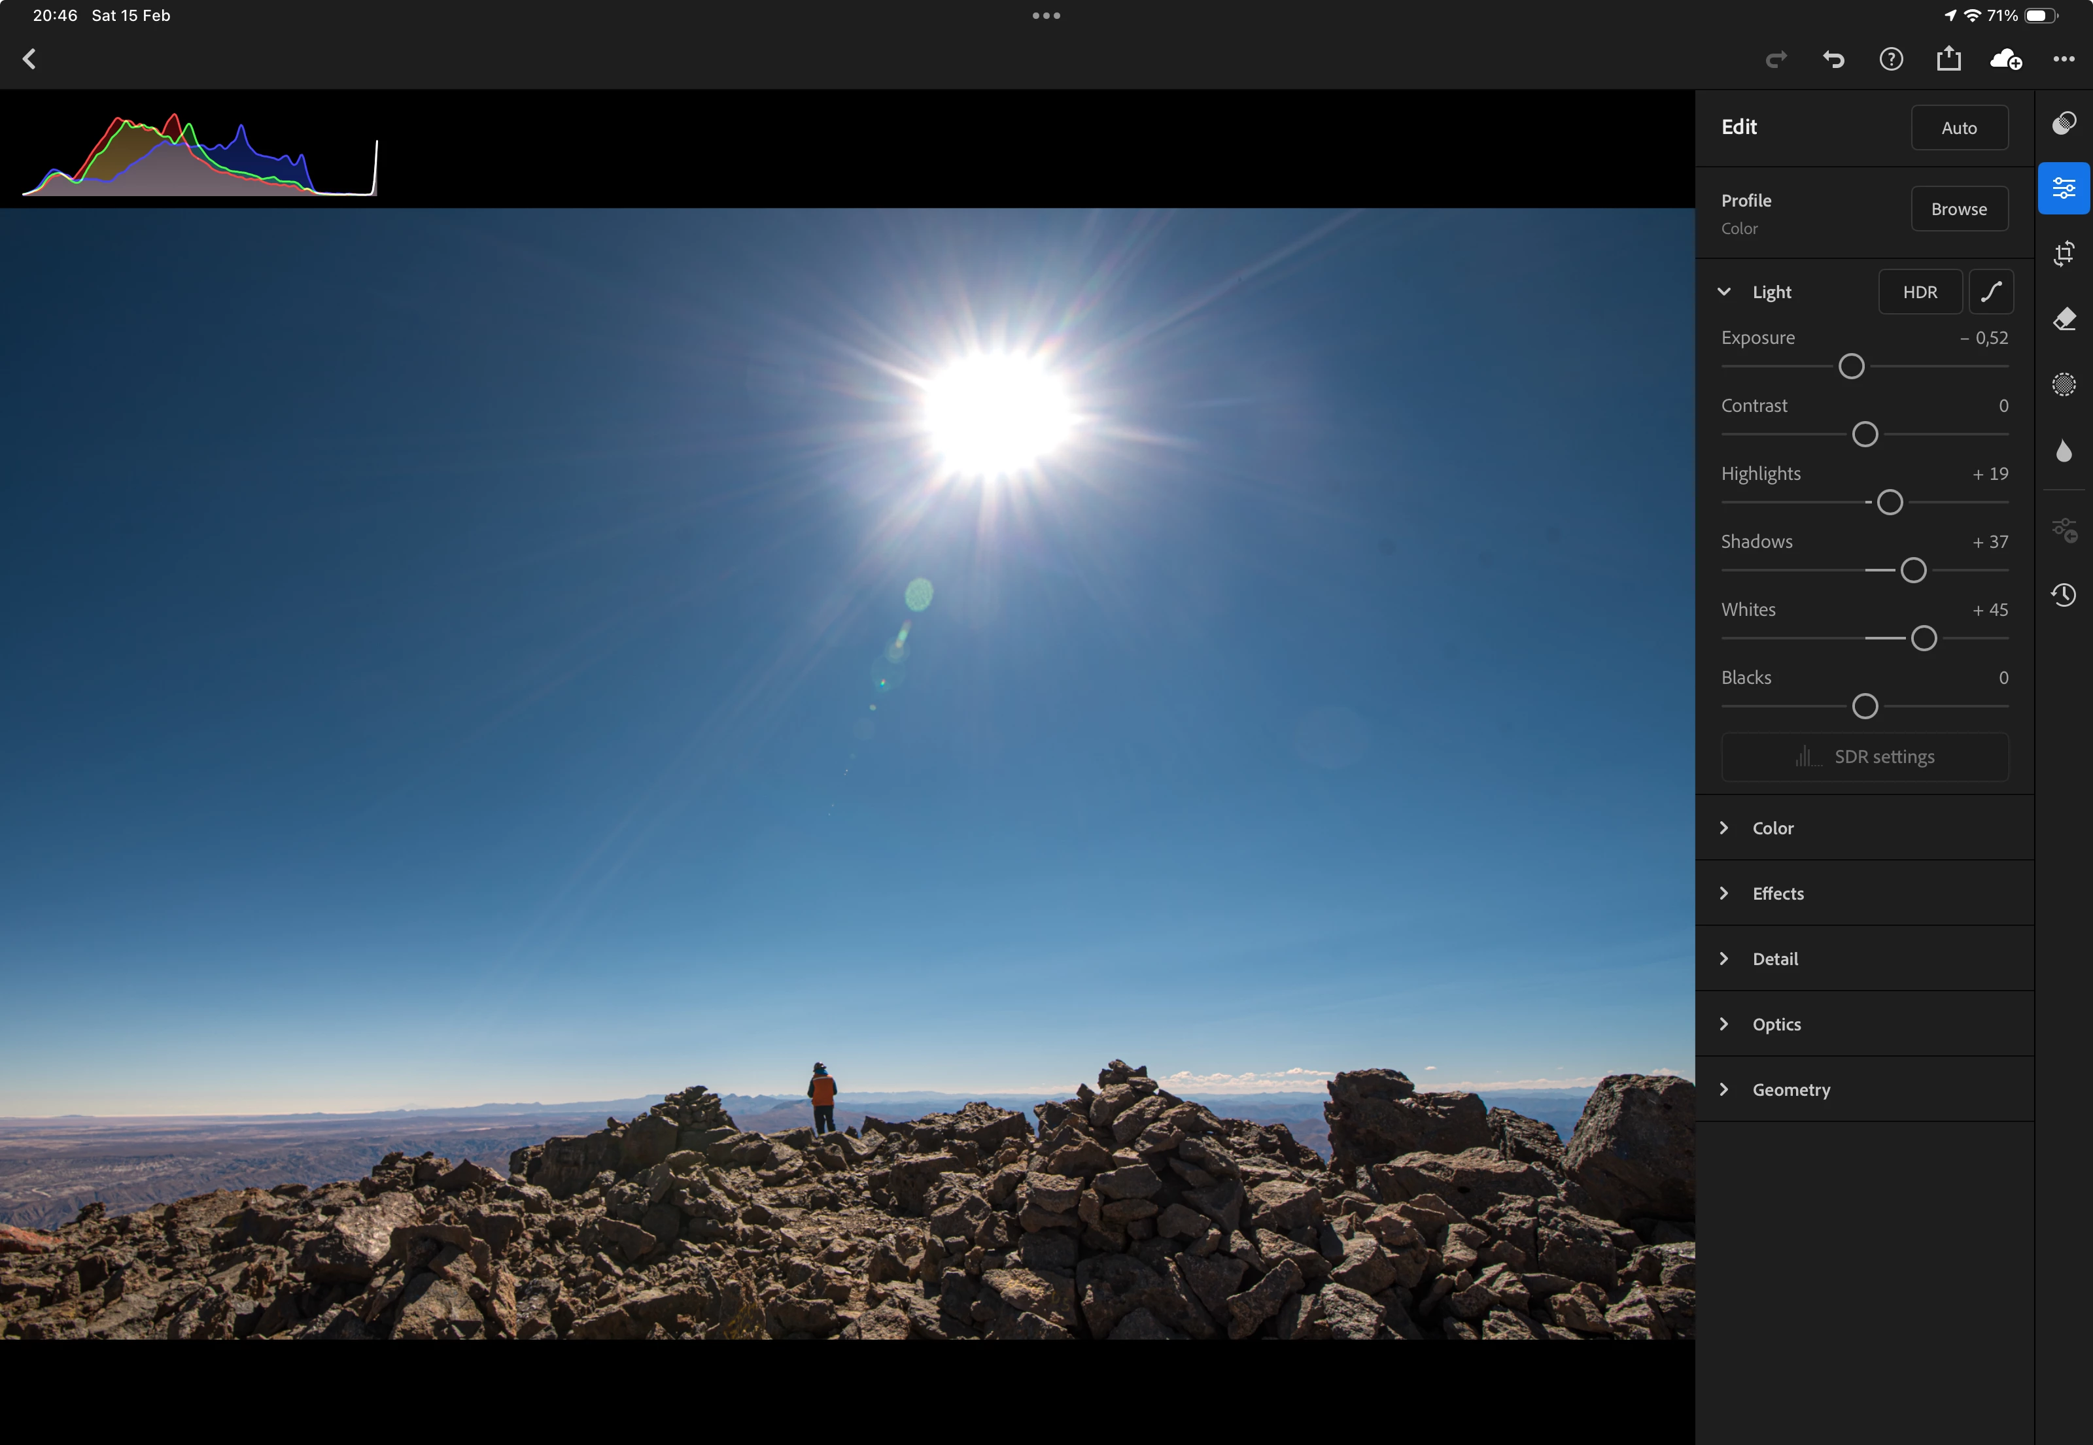Expand the Optics section
The image size is (2093, 1445).
[1776, 1024]
